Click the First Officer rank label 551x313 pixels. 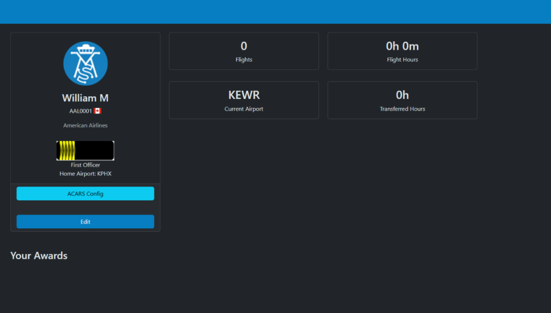click(x=85, y=165)
